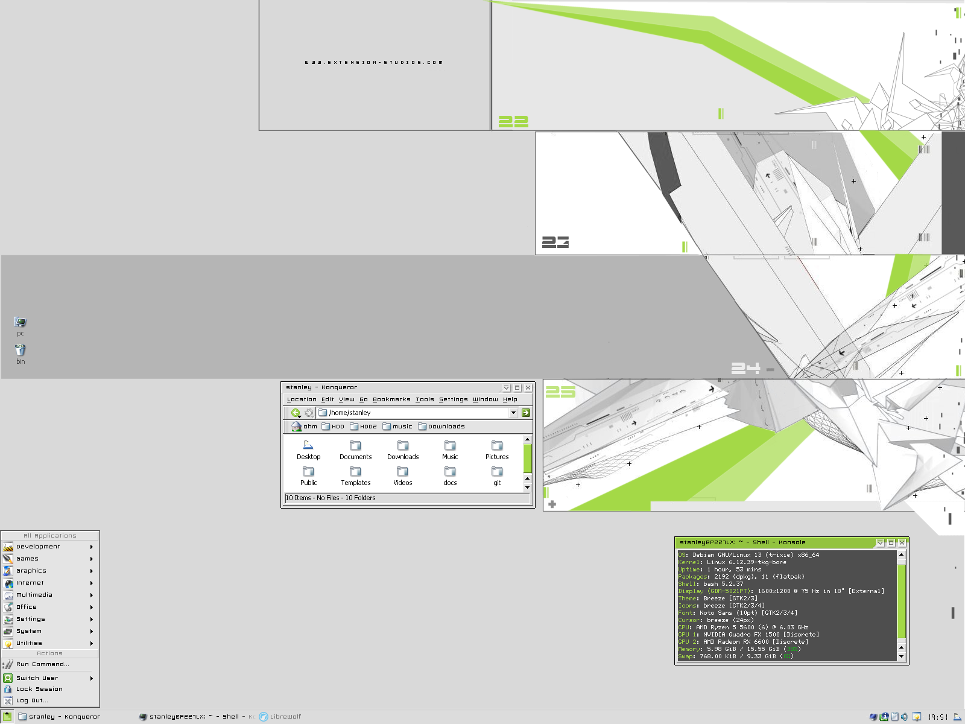965x724 pixels.
Task: Click the greyed Forward arrow in Konqueror
Action: pyautogui.click(x=309, y=413)
